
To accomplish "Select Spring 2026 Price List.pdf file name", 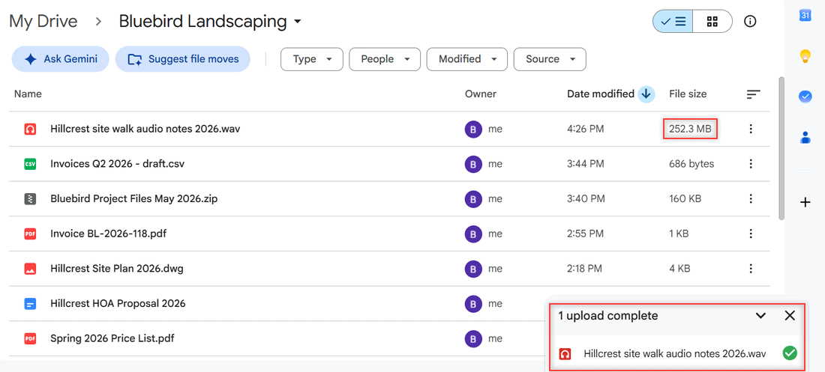I will point(112,338).
